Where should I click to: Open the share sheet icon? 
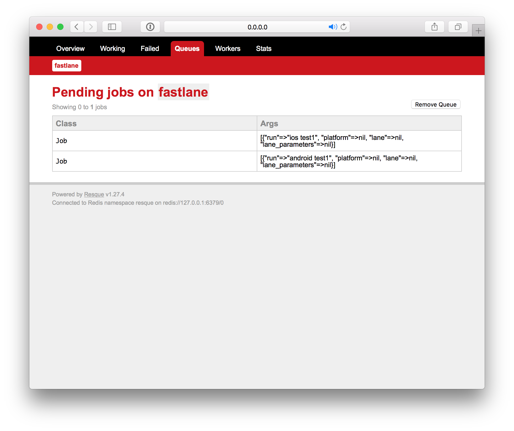pyautogui.click(x=434, y=27)
